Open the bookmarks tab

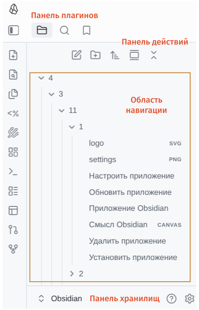[87, 31]
